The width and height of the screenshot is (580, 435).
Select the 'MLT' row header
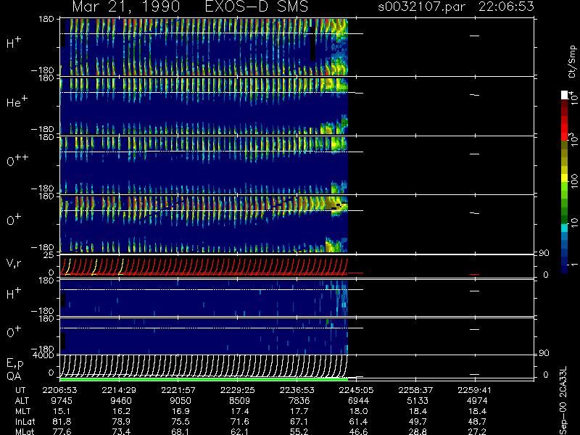22,411
